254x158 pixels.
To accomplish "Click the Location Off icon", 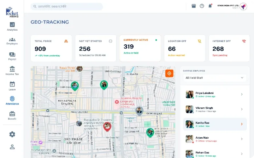I will coord(199,41).
